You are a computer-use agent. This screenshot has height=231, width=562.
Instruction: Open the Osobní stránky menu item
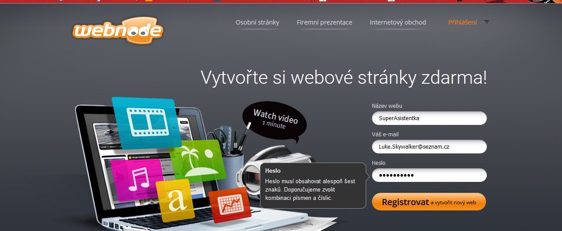tap(257, 22)
